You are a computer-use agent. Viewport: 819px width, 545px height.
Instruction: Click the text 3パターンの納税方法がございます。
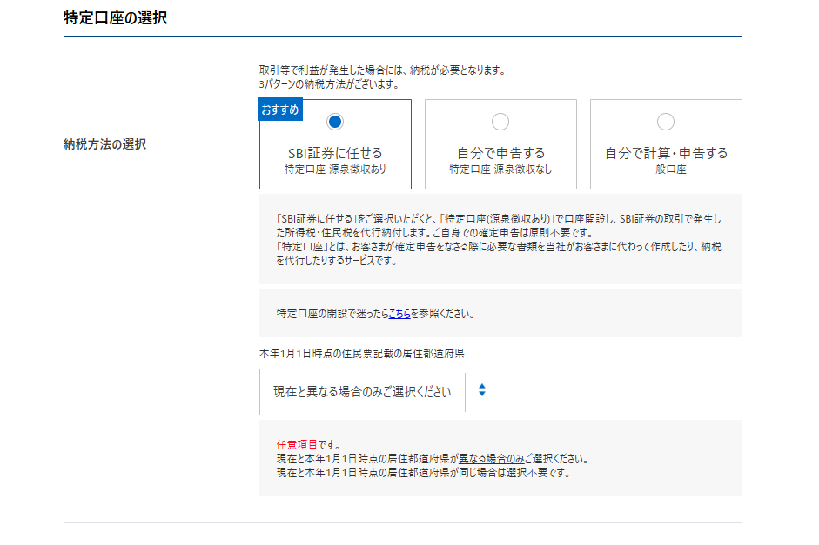(329, 84)
